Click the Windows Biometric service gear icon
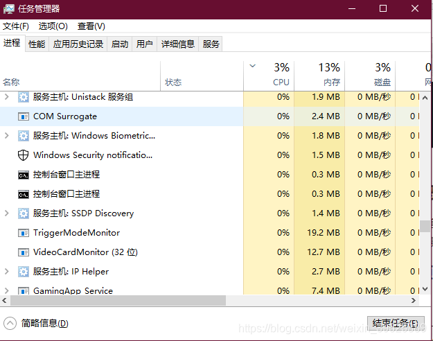Image resolution: width=433 pixels, height=341 pixels. tap(24, 136)
